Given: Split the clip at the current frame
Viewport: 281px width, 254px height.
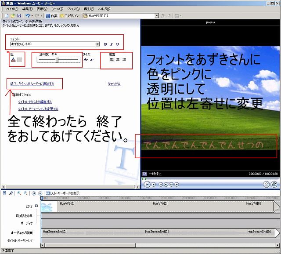Looking at the screenshot, I should coord(267,185).
